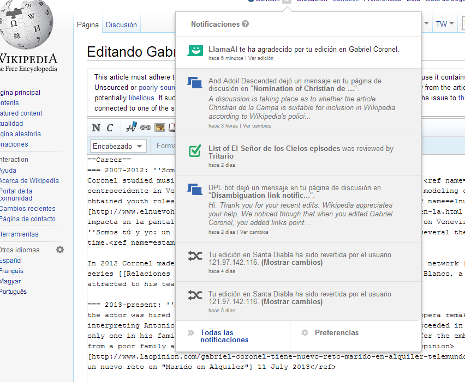The width and height of the screenshot is (465, 382).
Task: Click the green smiley thanks icon
Action: click(195, 51)
